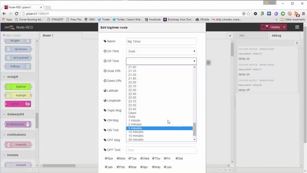Uncheck the Jan month checkbox
This screenshot has height=173, width=307.
point(106,167)
